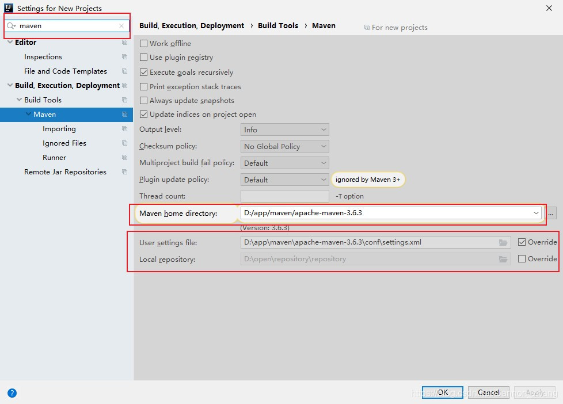Clear the 'maven' search text with X icon
This screenshot has height=404, width=563.
click(121, 26)
